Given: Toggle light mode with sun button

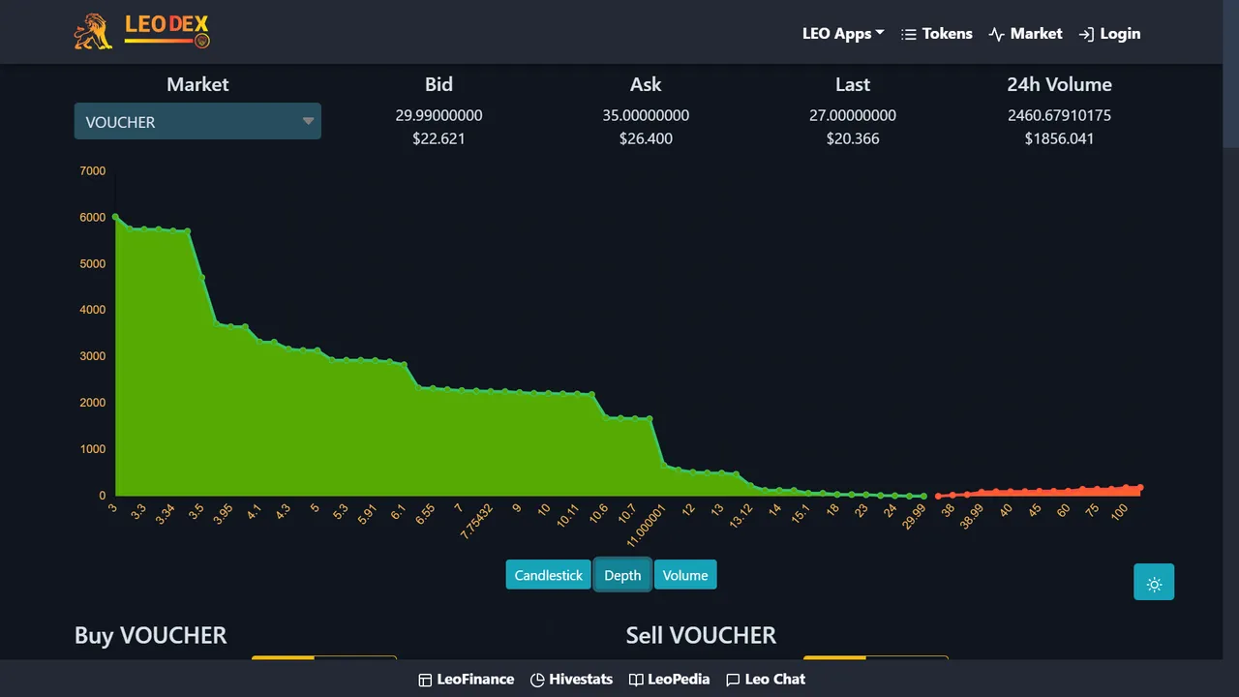Looking at the screenshot, I should point(1154,584).
